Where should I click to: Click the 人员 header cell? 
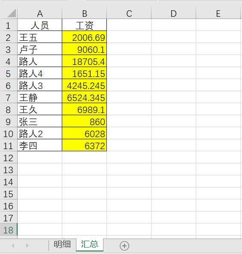[40, 25]
